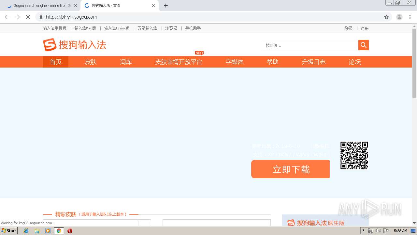Close the Sogou search engine tab
The image size is (417, 235).
[x=76, y=6]
